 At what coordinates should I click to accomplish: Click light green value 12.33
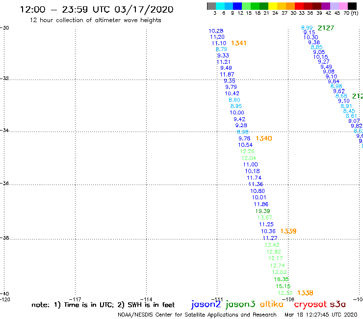click(285, 293)
